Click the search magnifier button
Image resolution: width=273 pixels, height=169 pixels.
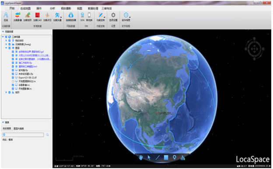47,135
